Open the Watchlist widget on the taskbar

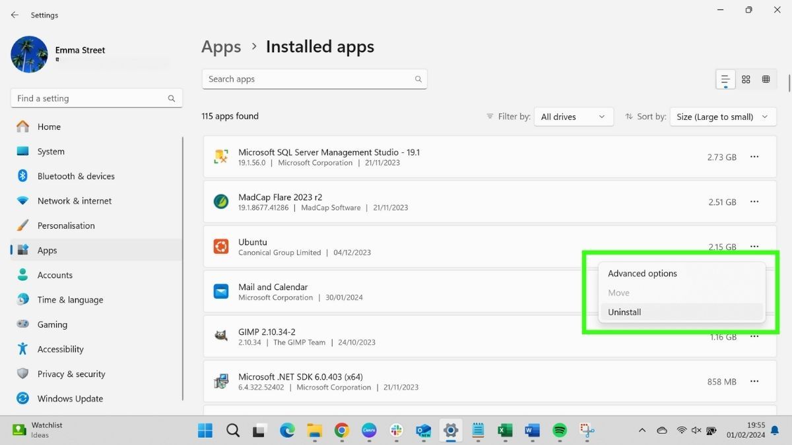[x=36, y=430]
